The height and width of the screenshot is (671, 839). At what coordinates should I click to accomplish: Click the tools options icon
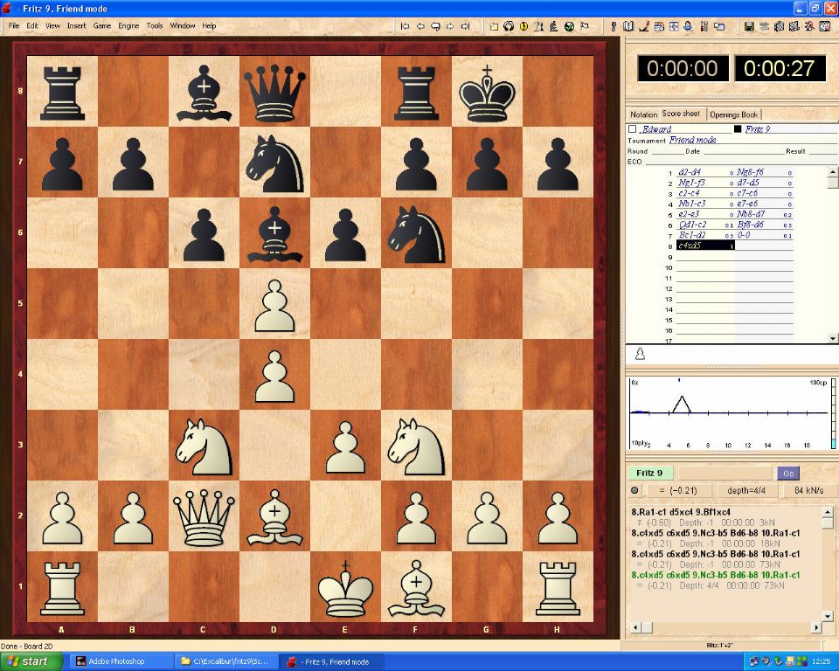[x=704, y=25]
